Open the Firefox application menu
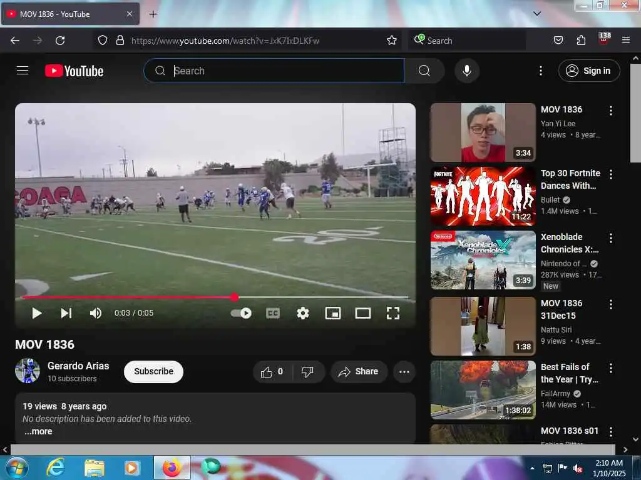 [626, 40]
